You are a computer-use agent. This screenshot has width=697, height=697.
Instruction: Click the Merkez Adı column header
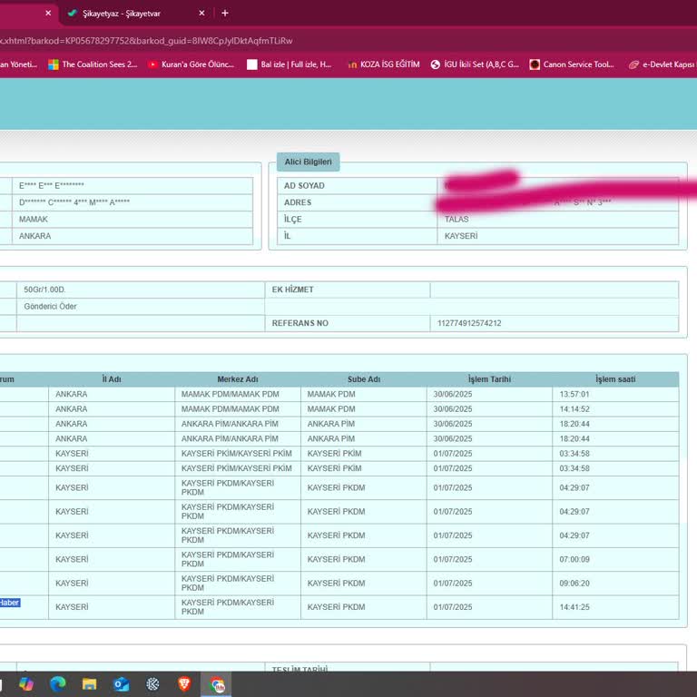[238, 379]
